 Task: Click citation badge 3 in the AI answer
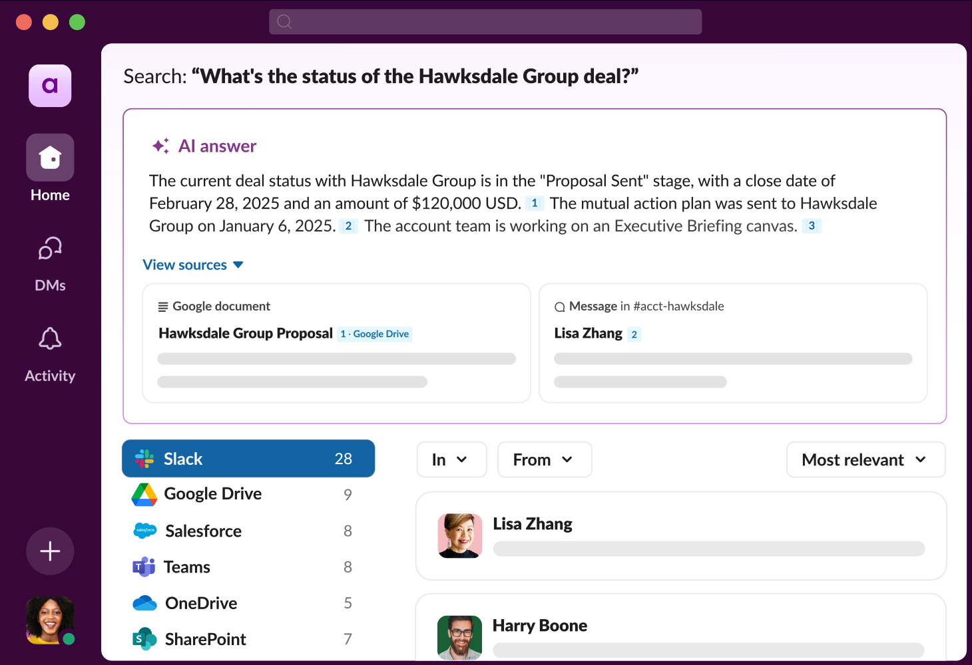(x=811, y=225)
